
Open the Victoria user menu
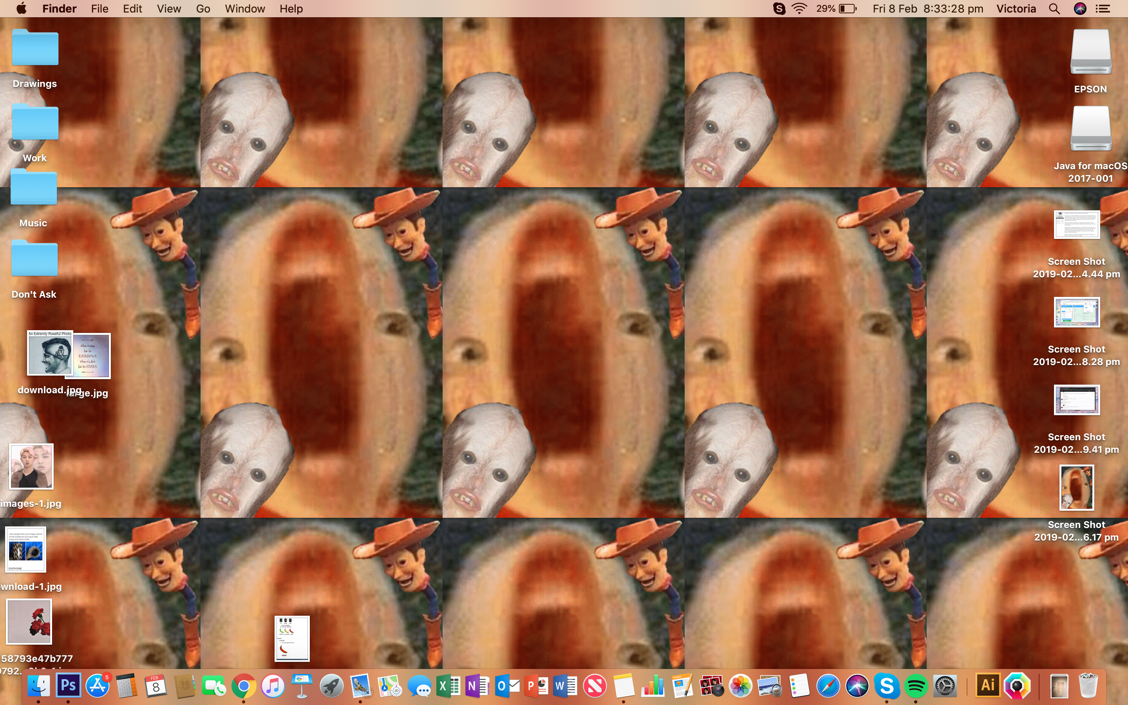click(x=1016, y=8)
